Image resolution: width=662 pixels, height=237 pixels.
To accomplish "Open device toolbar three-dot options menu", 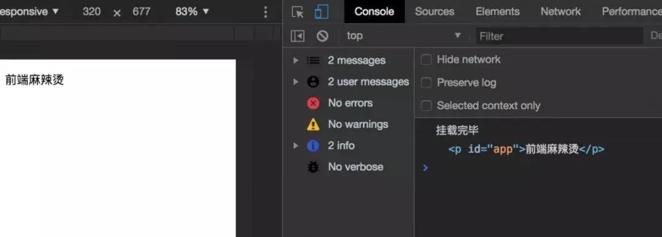I will coord(265,12).
